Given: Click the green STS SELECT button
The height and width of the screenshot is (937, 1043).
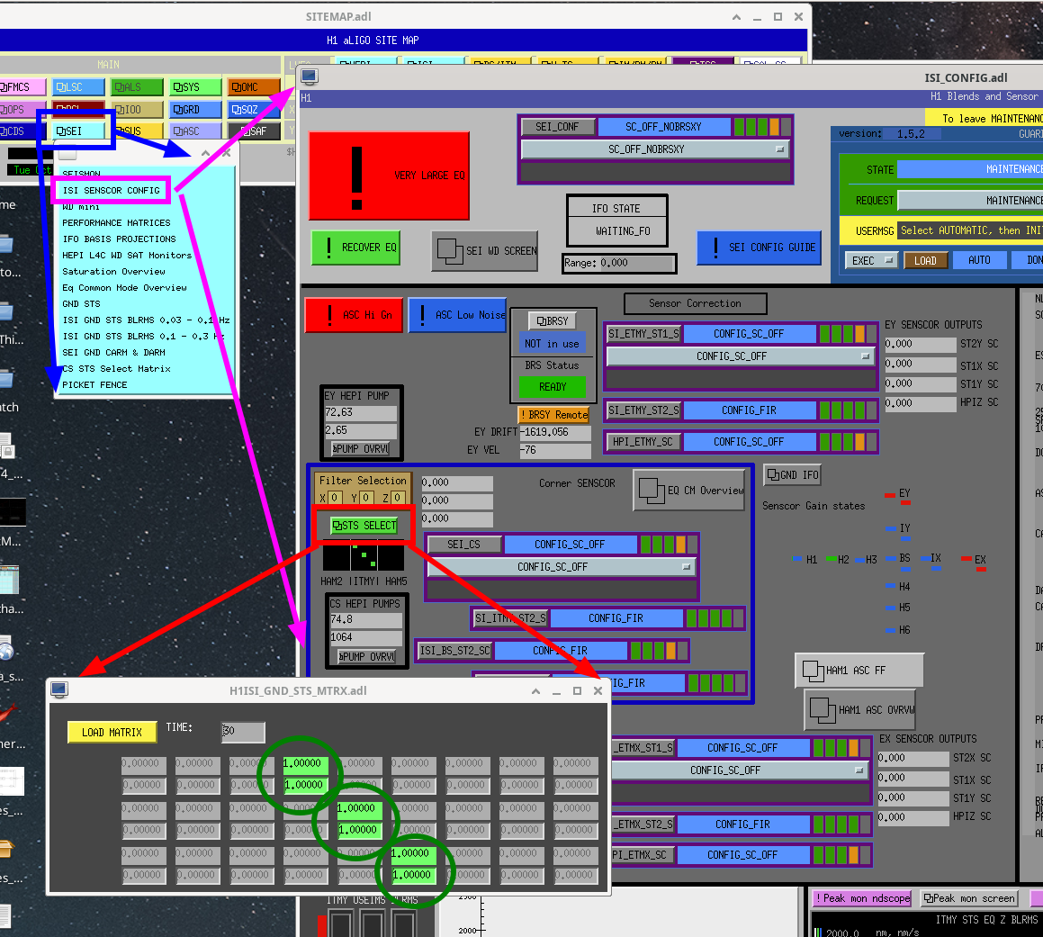Looking at the screenshot, I should click(364, 525).
